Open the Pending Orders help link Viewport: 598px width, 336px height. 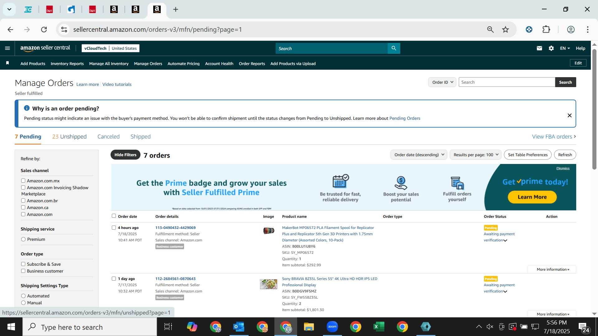coord(405,118)
